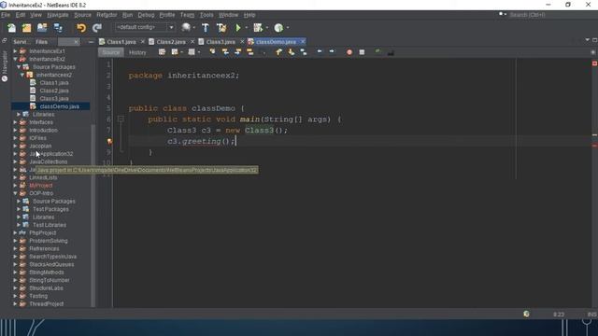Open the Navigator side panel

tap(4, 66)
